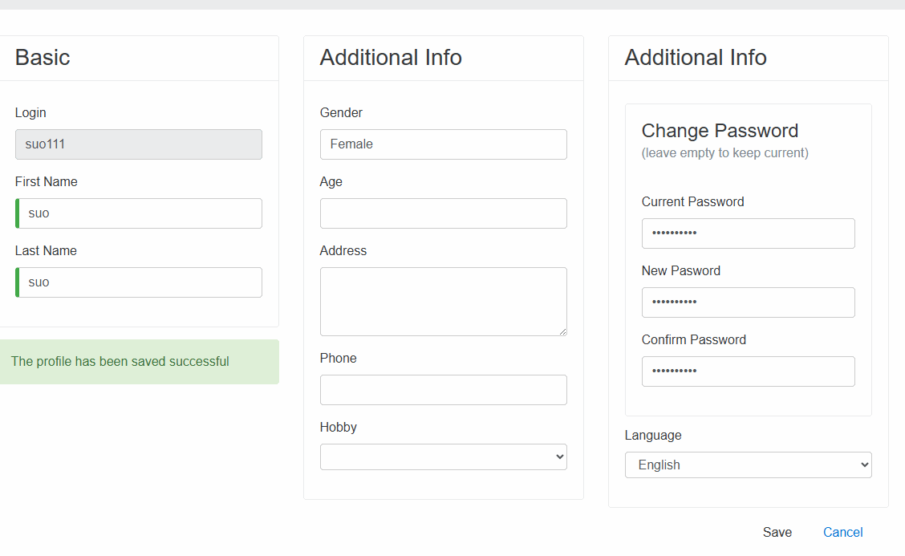Expand the Language dropdown showing English
Viewport: 905px width, 556px height.
[x=748, y=465]
